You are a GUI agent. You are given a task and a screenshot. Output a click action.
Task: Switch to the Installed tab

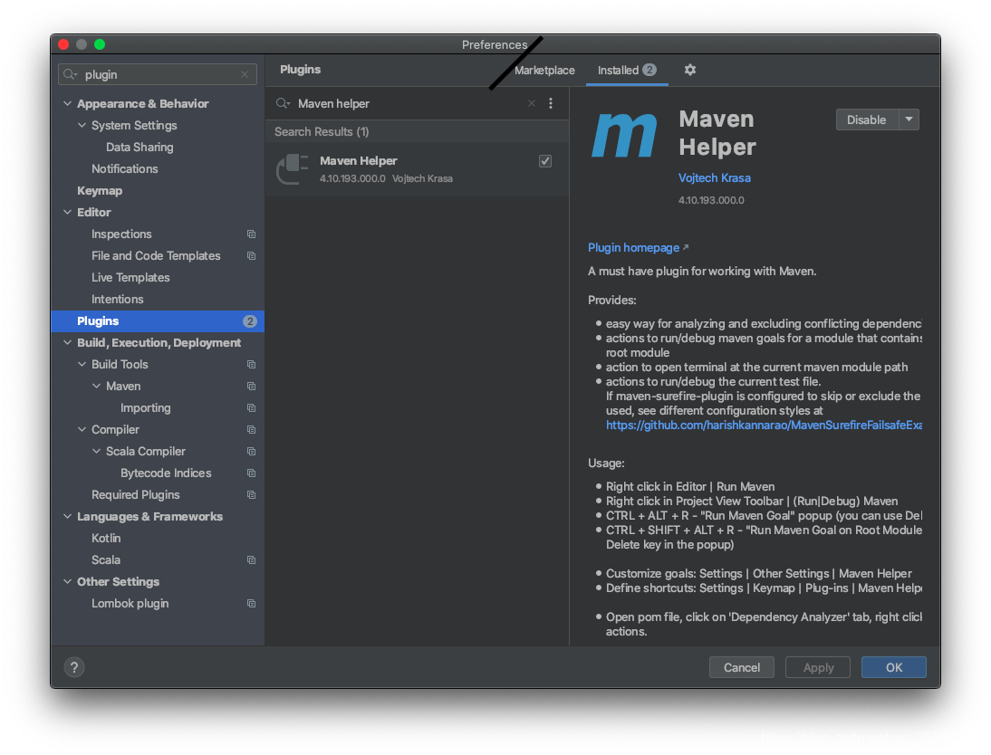click(626, 70)
